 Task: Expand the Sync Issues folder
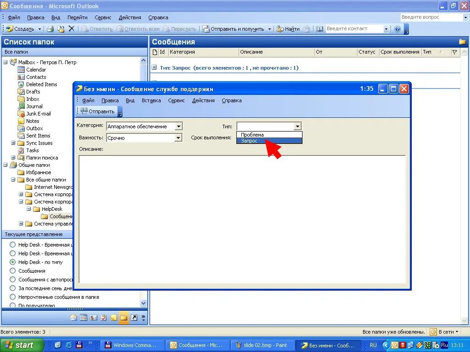pyautogui.click(x=13, y=143)
